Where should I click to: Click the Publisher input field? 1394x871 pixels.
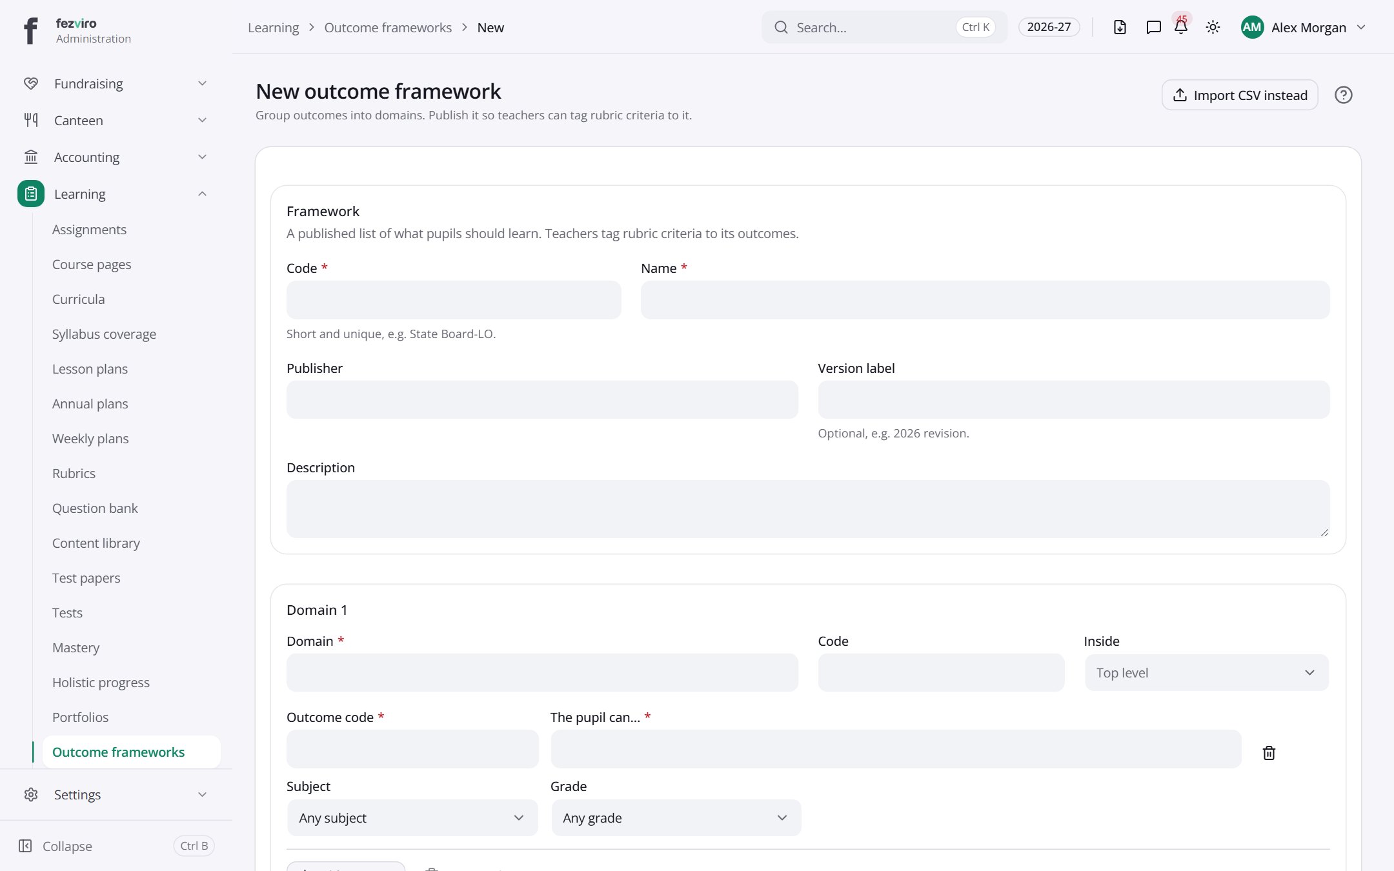click(542, 399)
